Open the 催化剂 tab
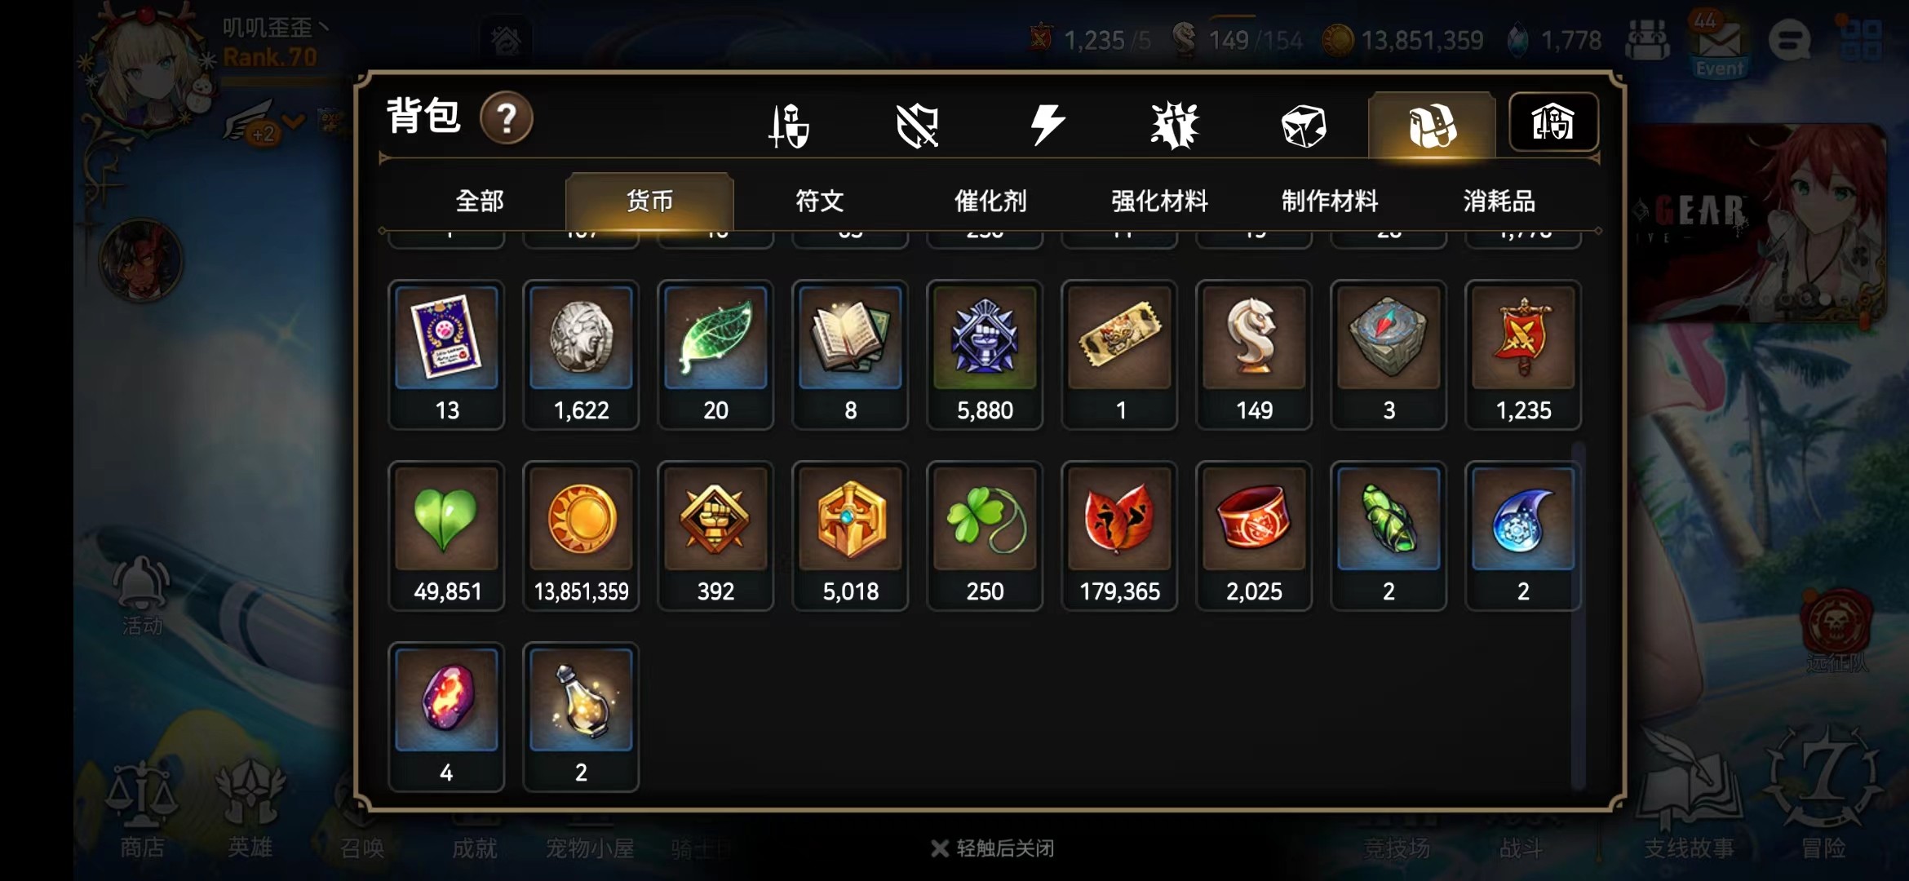1909x881 pixels. [x=990, y=201]
